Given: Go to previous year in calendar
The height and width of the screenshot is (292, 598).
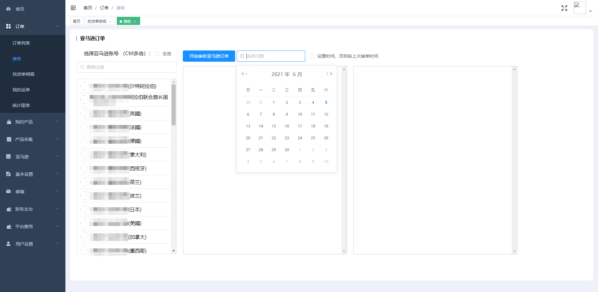Looking at the screenshot, I should click(243, 74).
